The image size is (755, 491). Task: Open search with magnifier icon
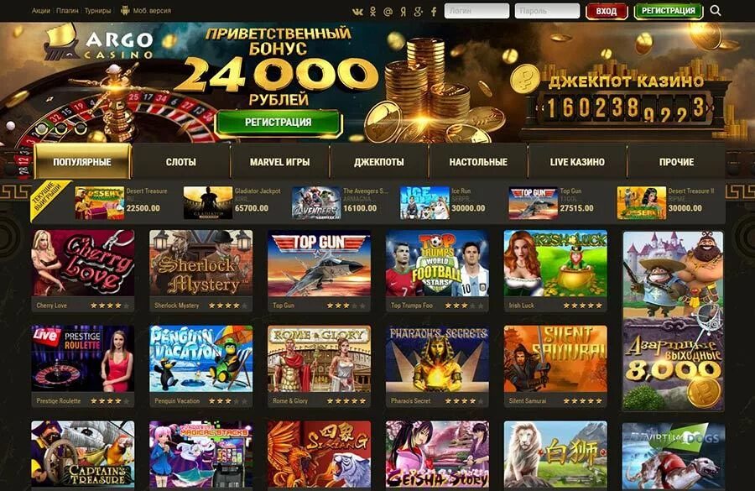pos(716,11)
